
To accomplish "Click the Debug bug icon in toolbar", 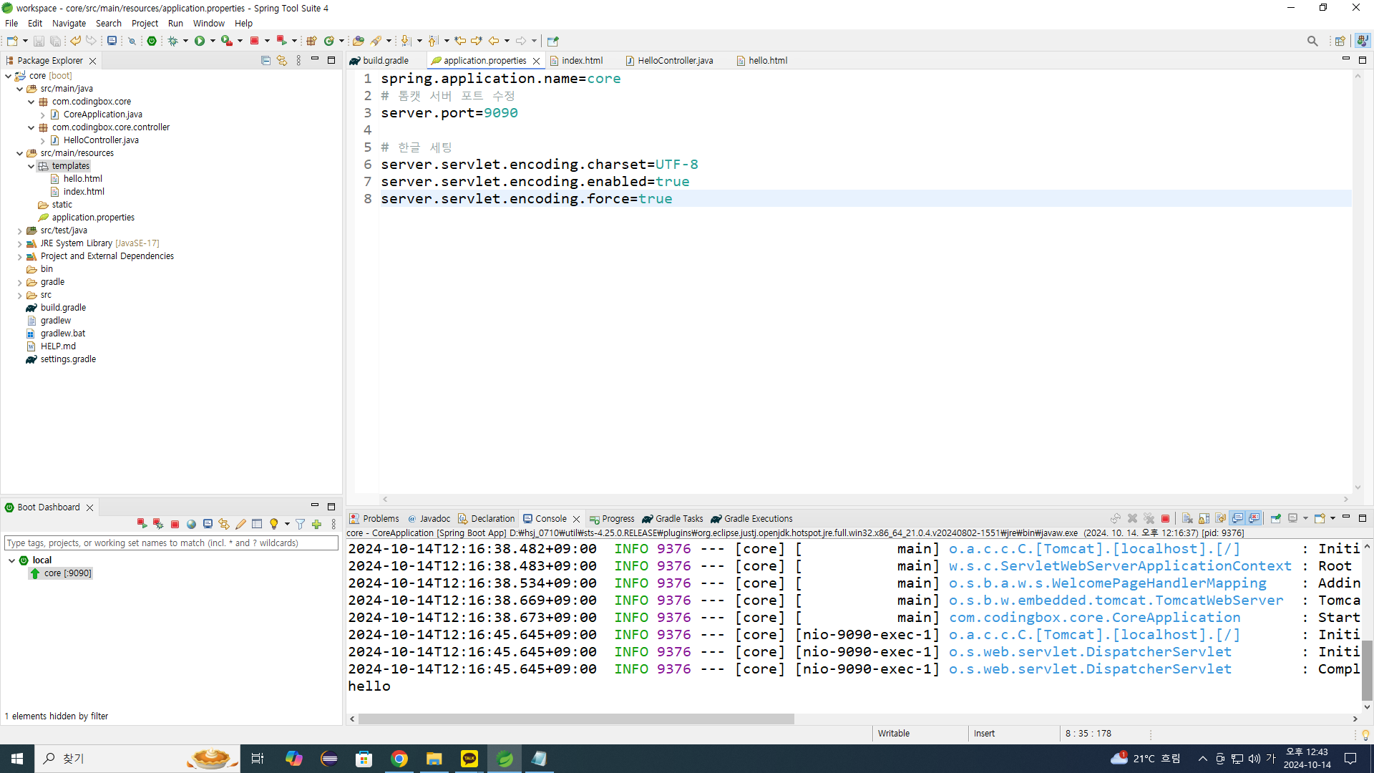I will point(172,41).
